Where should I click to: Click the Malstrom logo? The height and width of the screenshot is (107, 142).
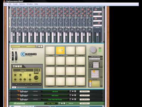point(19,103)
